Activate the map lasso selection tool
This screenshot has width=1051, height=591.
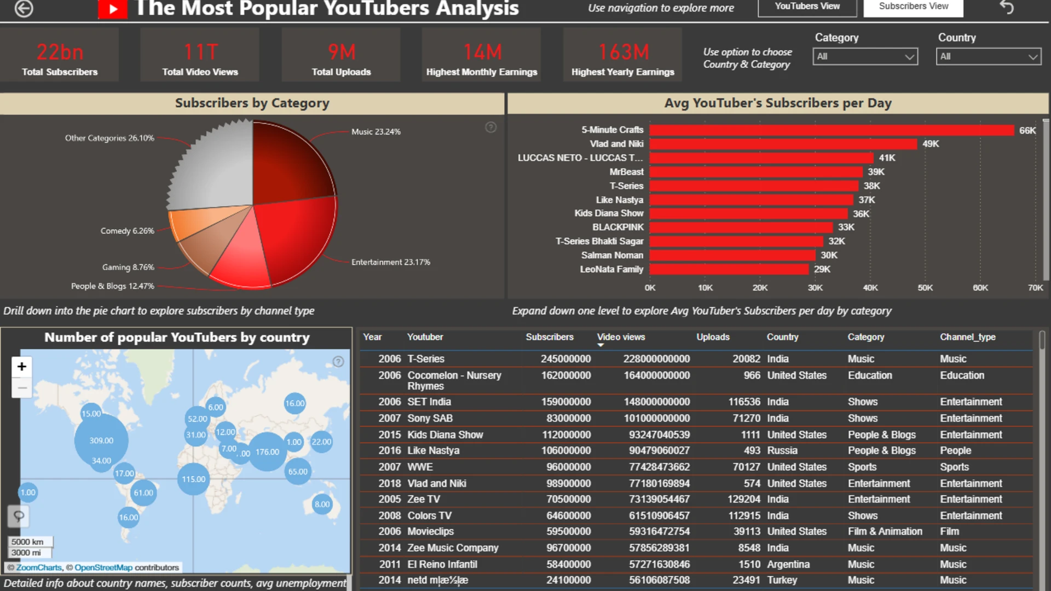[19, 516]
